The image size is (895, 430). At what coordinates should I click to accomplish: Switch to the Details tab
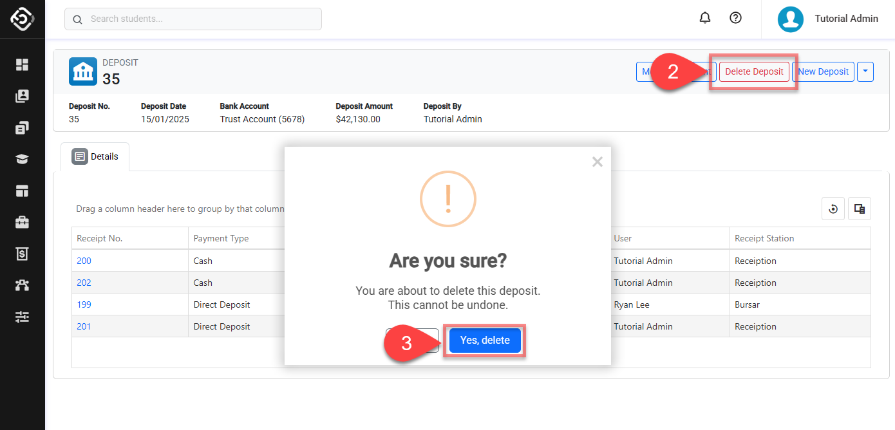[95, 156]
